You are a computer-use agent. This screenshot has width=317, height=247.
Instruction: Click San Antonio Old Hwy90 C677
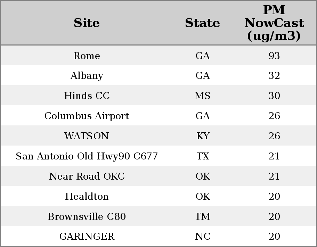(x=87, y=156)
